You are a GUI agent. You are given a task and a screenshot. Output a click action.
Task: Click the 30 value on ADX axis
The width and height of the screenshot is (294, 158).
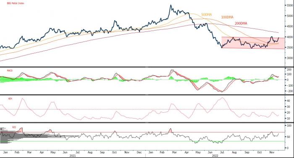click(x=289, y=107)
